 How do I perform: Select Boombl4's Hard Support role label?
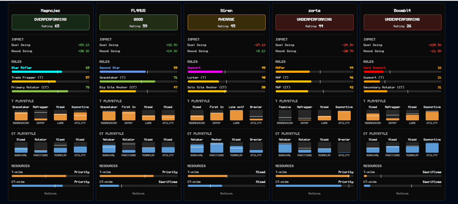point(374,68)
